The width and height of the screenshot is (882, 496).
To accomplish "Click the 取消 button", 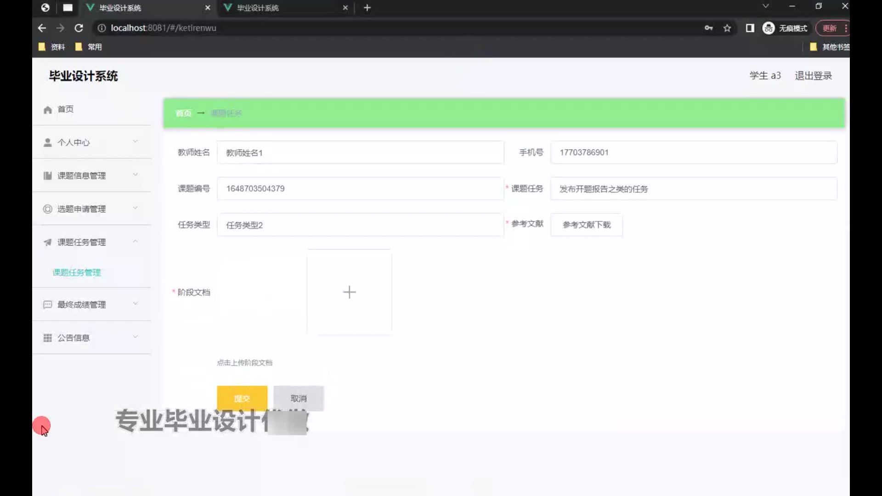I will (299, 398).
